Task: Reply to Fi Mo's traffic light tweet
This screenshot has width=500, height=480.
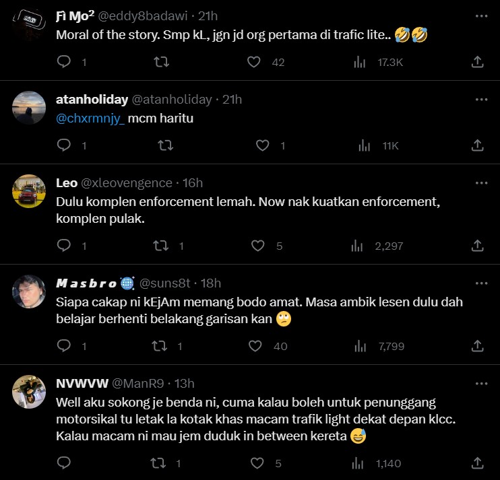Action: coord(64,62)
